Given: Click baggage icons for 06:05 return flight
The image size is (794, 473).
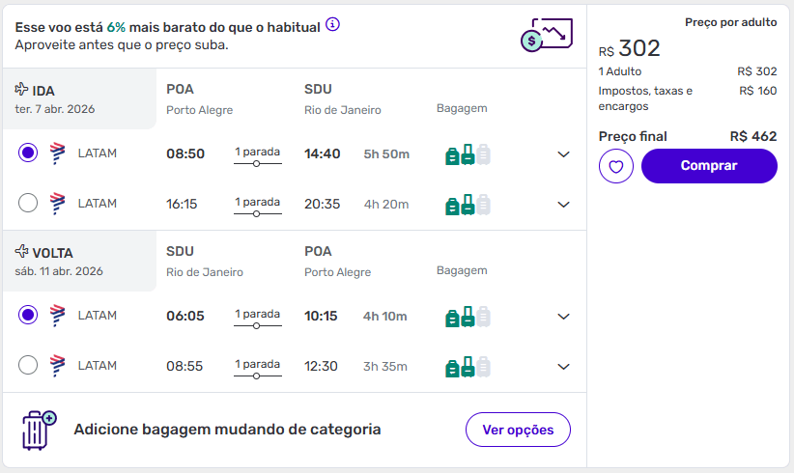Looking at the screenshot, I should 468,317.
